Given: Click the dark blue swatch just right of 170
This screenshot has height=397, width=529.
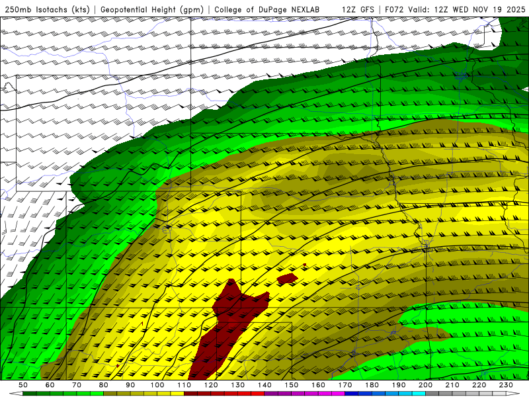Looking at the screenshot, I should [352, 393].
